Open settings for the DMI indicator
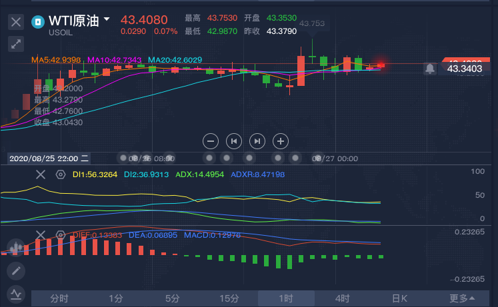The height and width of the screenshot is (307, 498). tap(60, 174)
